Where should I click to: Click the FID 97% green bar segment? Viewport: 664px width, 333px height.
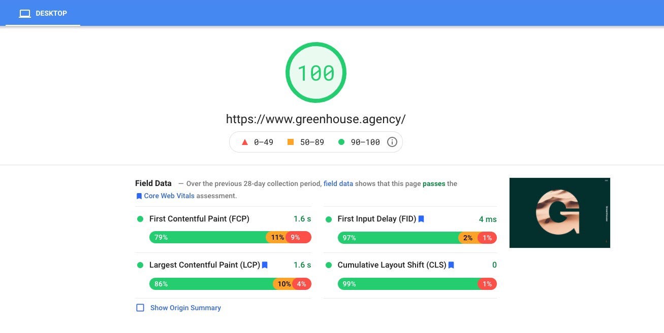pos(398,238)
